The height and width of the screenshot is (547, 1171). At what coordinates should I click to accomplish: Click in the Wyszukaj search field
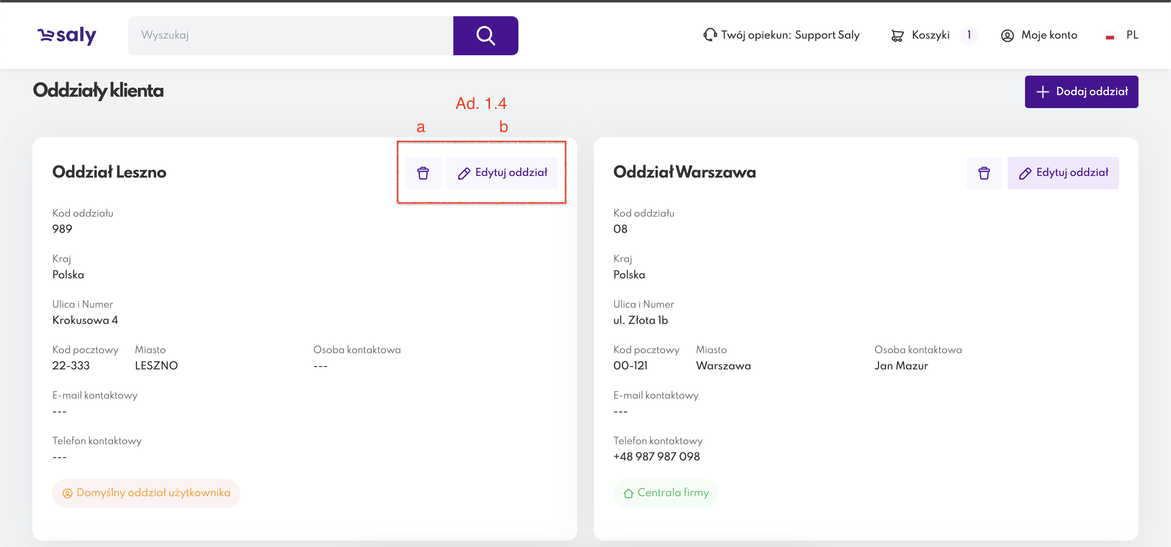click(291, 35)
